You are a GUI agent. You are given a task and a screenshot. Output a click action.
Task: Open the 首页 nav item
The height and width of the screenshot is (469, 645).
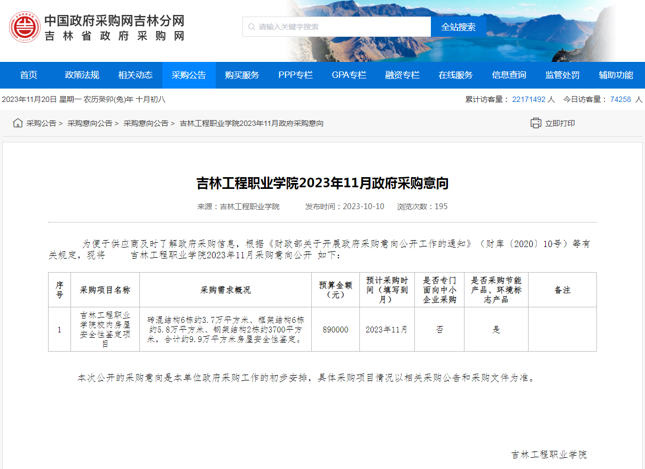pyautogui.click(x=28, y=75)
